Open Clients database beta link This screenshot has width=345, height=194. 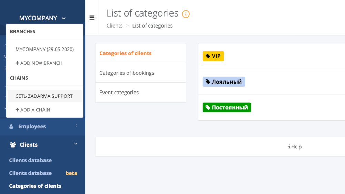click(x=43, y=173)
